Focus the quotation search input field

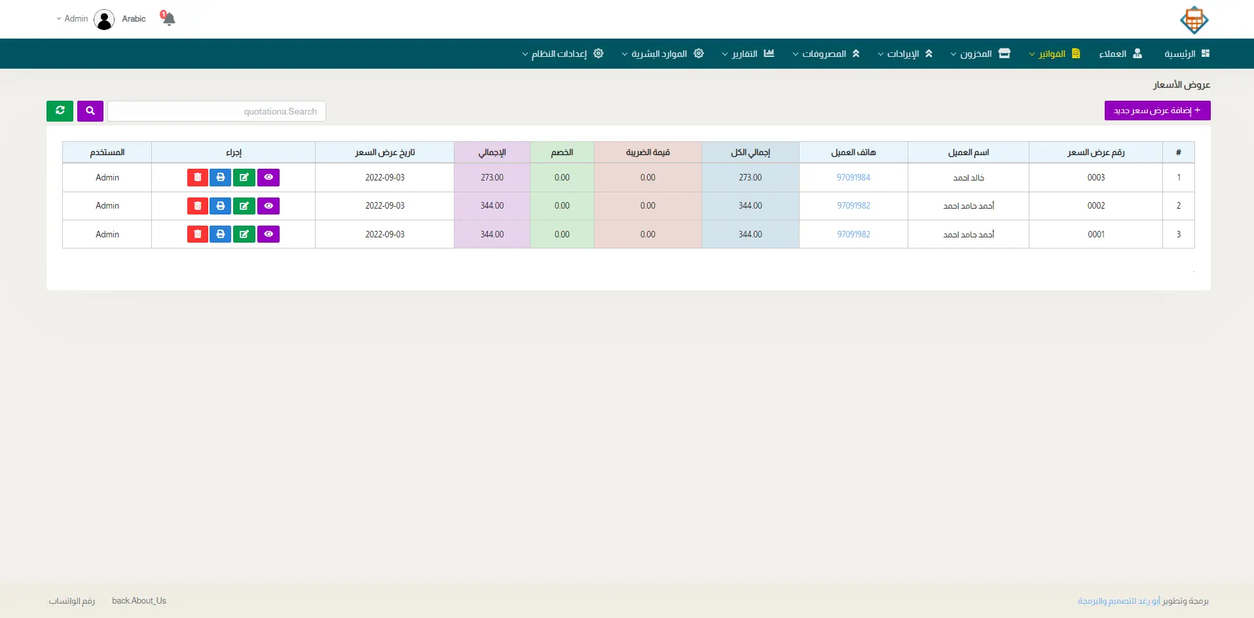tap(216, 111)
